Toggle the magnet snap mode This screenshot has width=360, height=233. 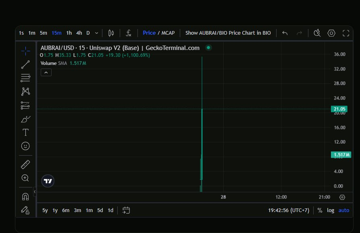[25, 197]
